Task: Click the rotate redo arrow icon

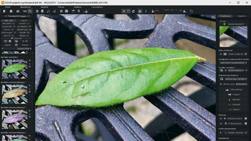Action: point(134,11)
